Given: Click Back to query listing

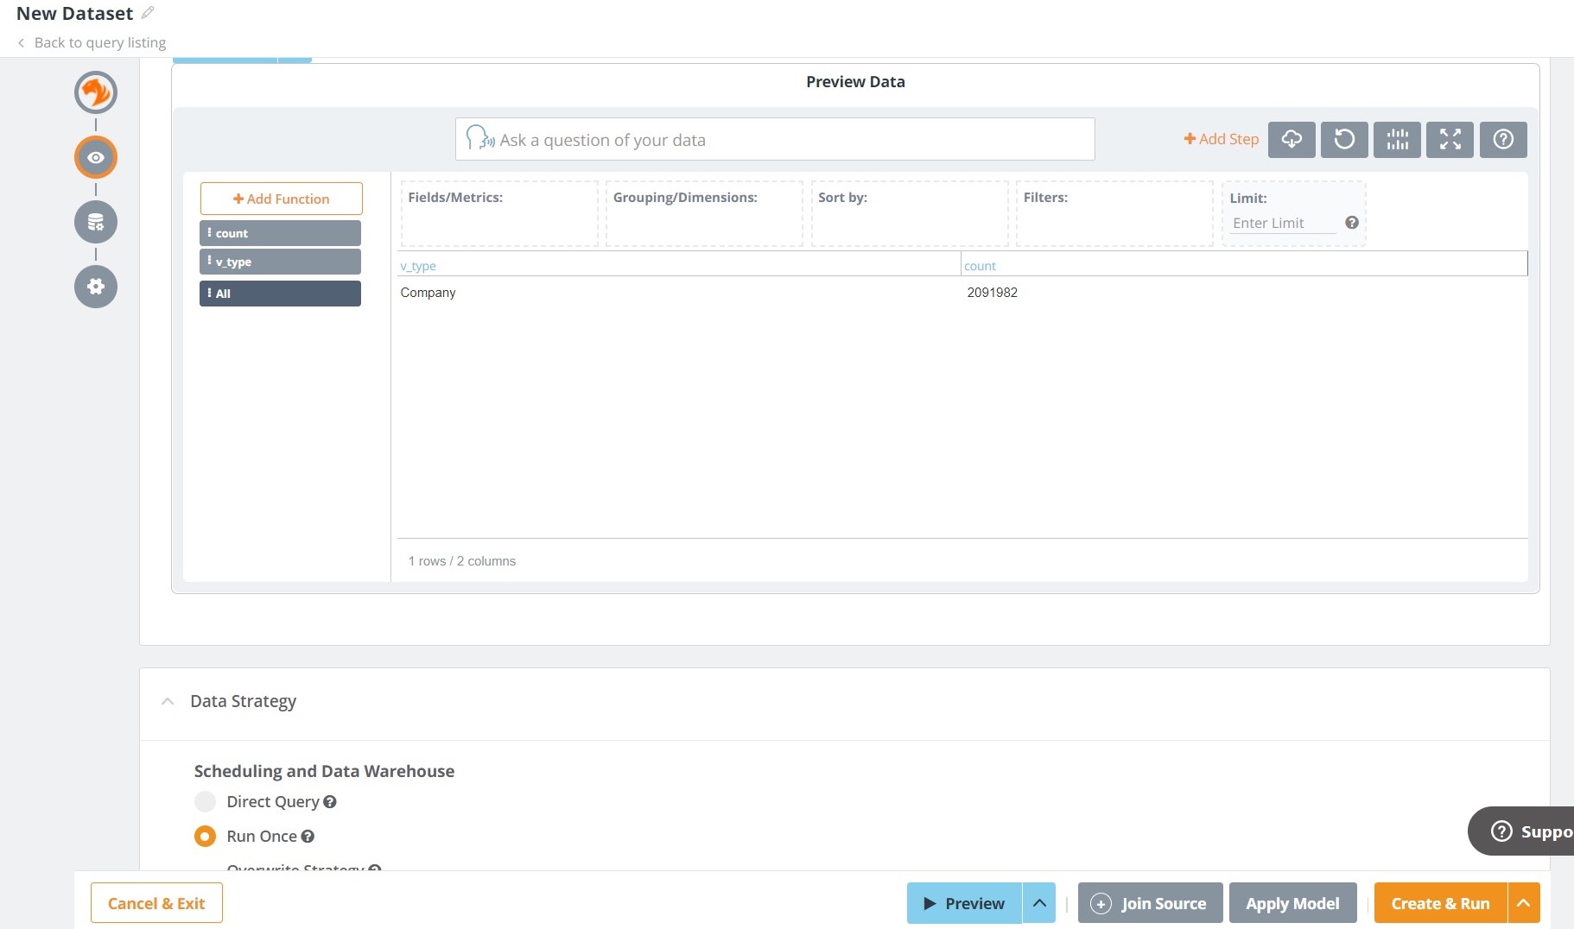Looking at the screenshot, I should click(99, 41).
